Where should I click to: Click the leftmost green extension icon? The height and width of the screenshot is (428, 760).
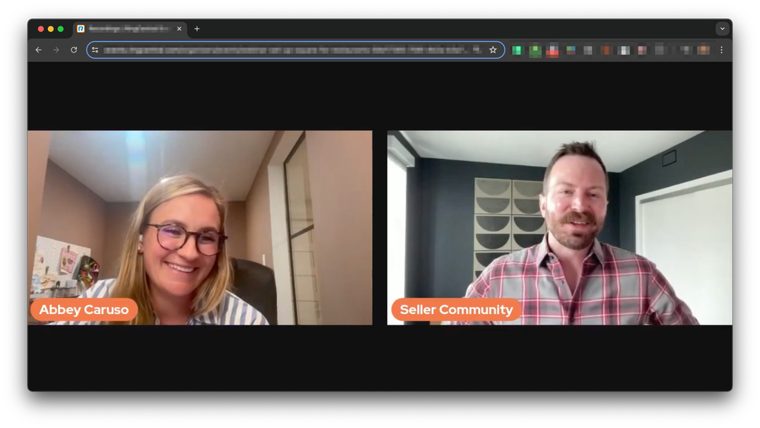click(x=517, y=50)
